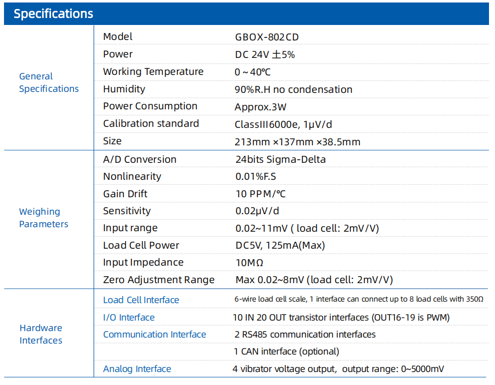Viewport: 495px width, 385px height.
Task: Click the 90%R.H no condensation value
Action: (x=293, y=89)
